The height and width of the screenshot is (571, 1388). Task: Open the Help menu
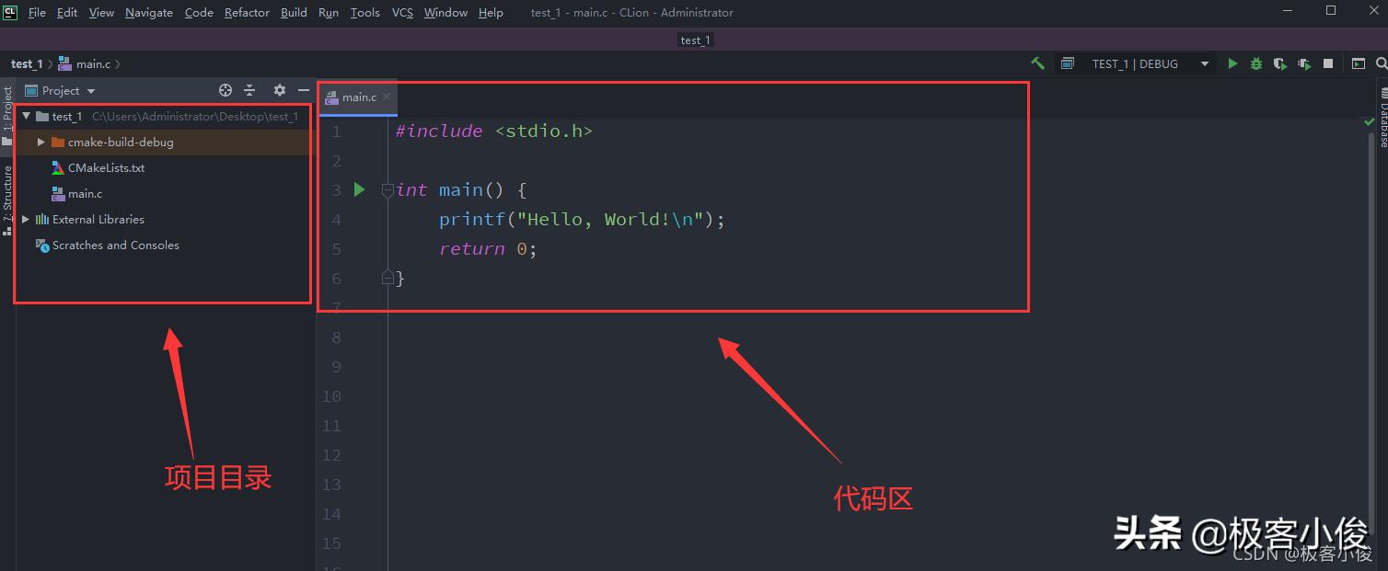492,13
